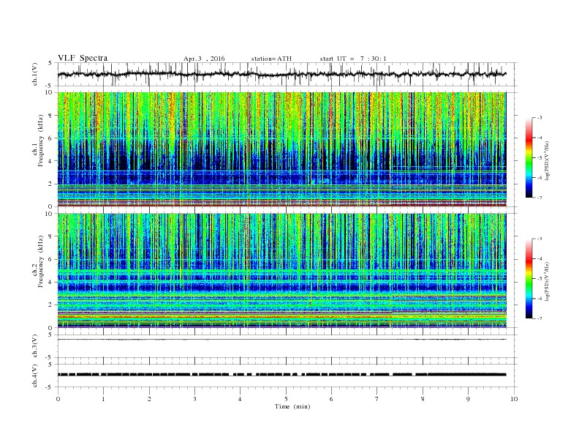
Task: Click the '-7' tick on ch.2 color bar
Action: point(540,318)
